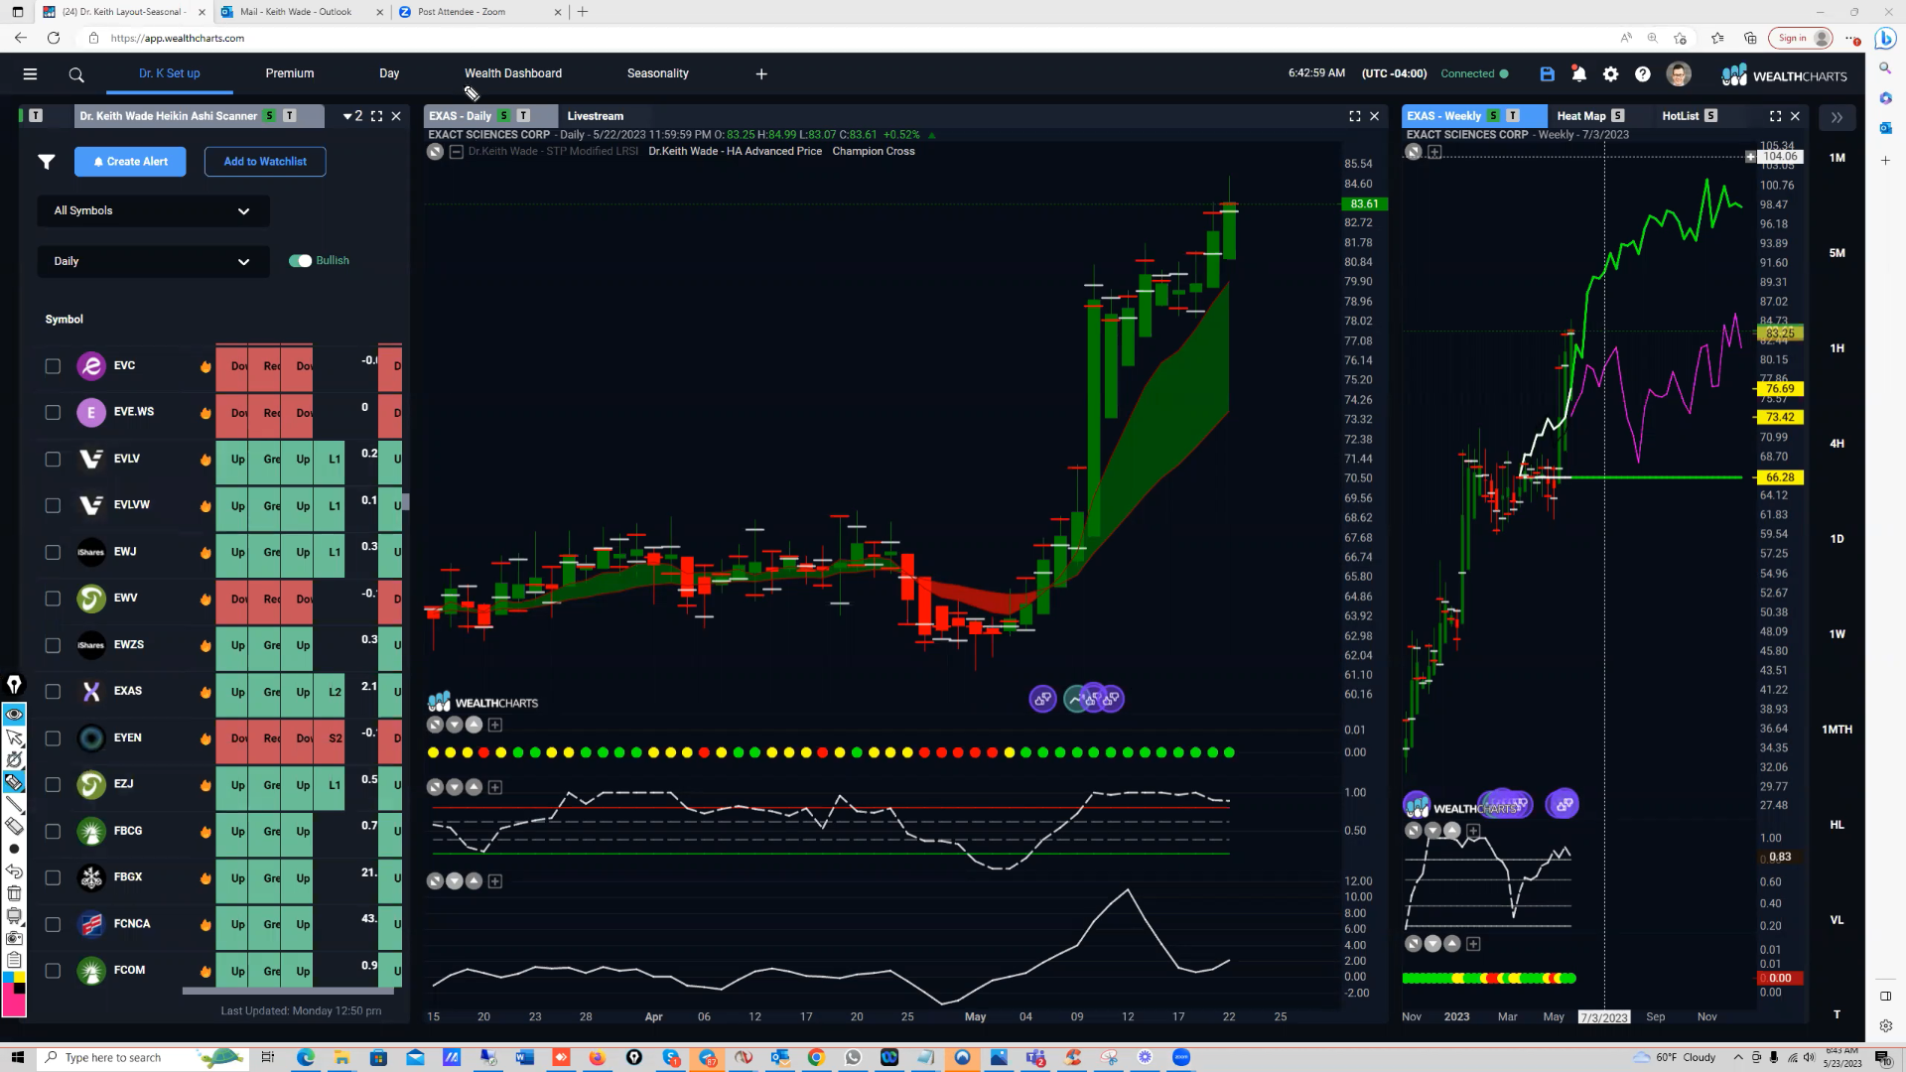Click the Add to Watchlist button

coord(265,162)
